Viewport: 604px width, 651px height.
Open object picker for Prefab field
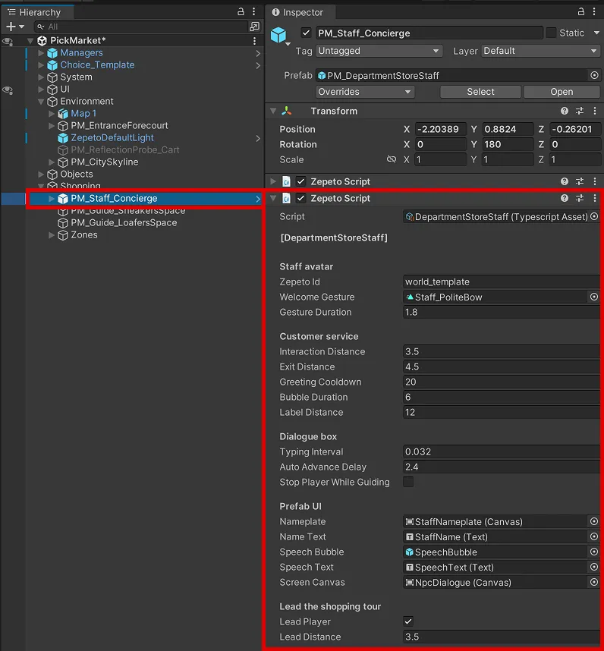(x=594, y=76)
